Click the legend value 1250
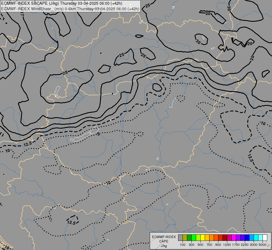 click(x=227, y=245)
